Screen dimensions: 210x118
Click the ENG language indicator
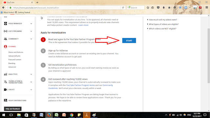189,115
